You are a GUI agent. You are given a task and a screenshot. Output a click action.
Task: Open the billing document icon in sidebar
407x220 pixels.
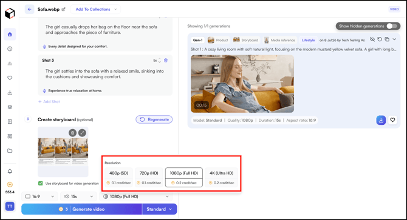10,121
